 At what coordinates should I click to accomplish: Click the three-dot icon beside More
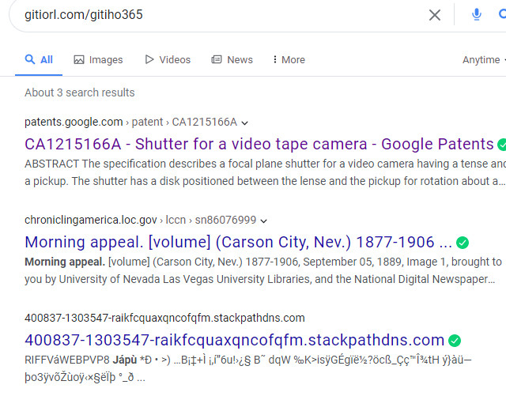point(274,59)
